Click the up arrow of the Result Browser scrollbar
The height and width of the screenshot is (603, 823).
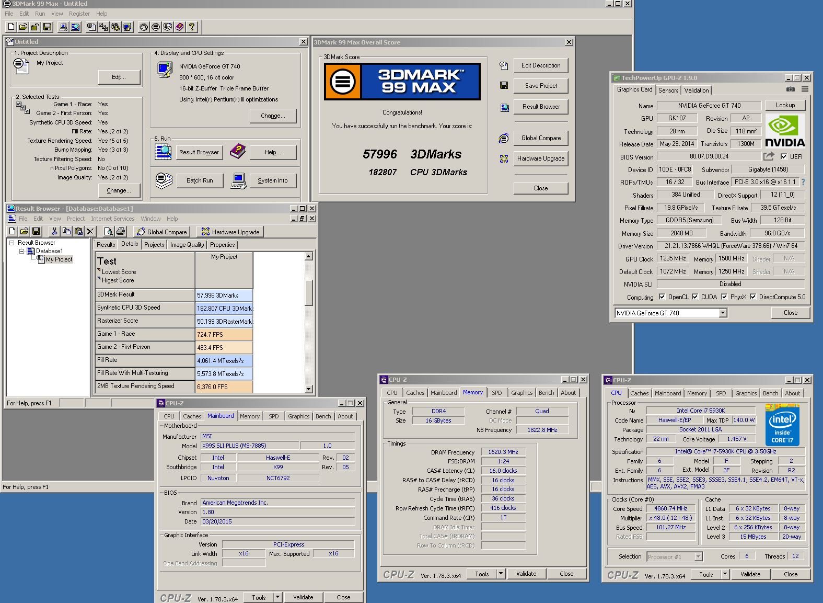pyautogui.click(x=308, y=256)
